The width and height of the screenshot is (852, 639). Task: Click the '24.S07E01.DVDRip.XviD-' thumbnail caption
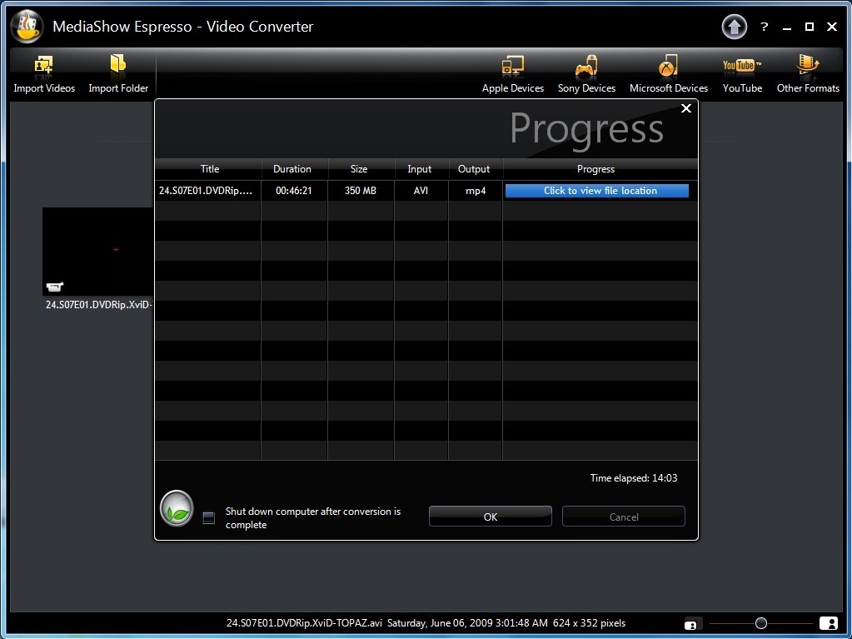(98, 305)
